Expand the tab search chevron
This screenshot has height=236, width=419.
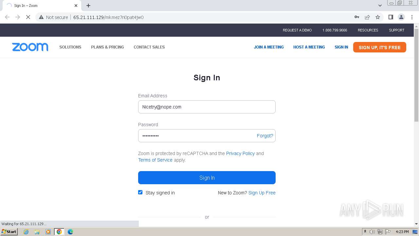[x=380, y=6]
